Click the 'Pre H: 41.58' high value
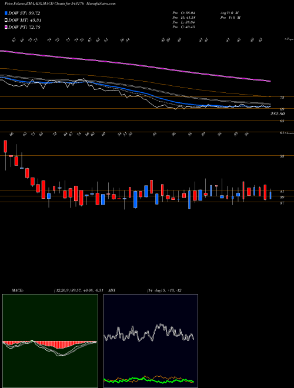Screen dimensions: 294x388 (183, 18)
